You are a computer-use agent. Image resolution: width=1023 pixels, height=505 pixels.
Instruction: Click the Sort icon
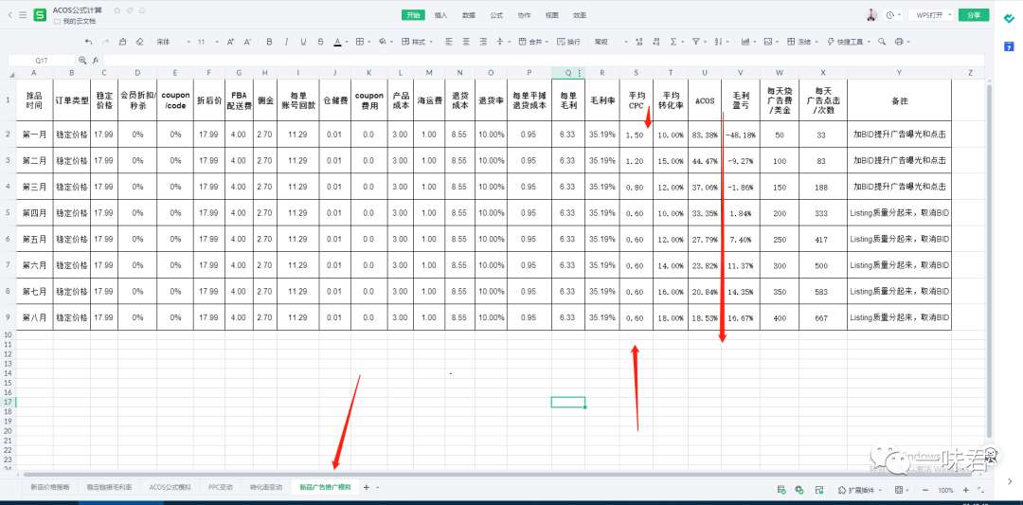[x=718, y=42]
